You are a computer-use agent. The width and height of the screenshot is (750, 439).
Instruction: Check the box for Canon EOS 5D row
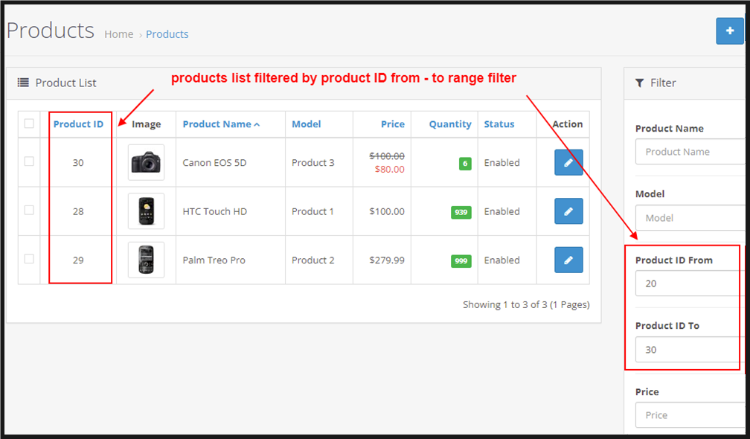29,161
